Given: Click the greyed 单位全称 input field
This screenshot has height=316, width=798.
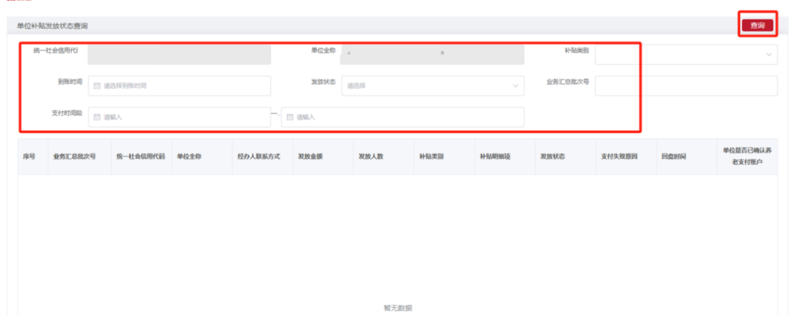Looking at the screenshot, I should point(431,55).
